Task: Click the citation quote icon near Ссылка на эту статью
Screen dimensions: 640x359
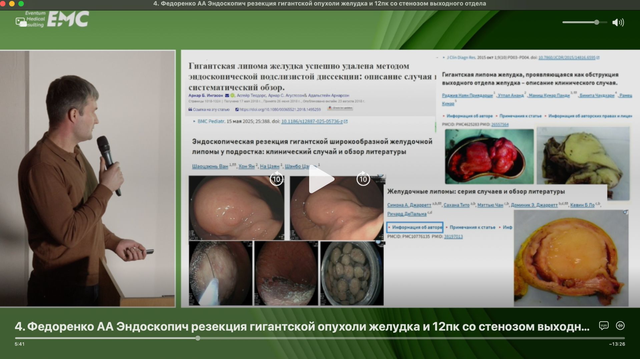Action: [x=190, y=108]
